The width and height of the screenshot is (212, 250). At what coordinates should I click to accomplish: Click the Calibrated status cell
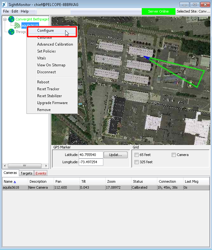click(x=144, y=187)
